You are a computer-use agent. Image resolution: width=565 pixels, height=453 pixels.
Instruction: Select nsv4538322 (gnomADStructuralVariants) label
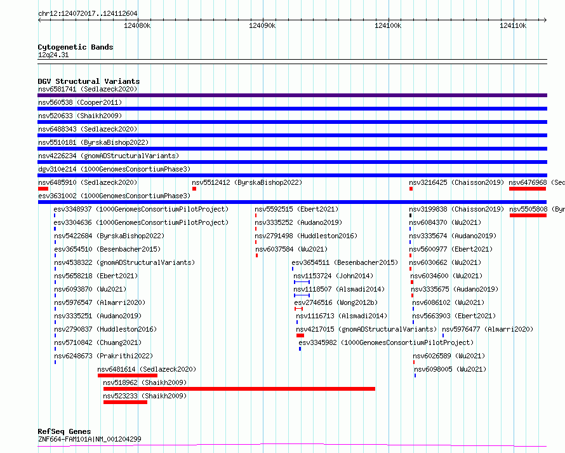[x=124, y=262]
